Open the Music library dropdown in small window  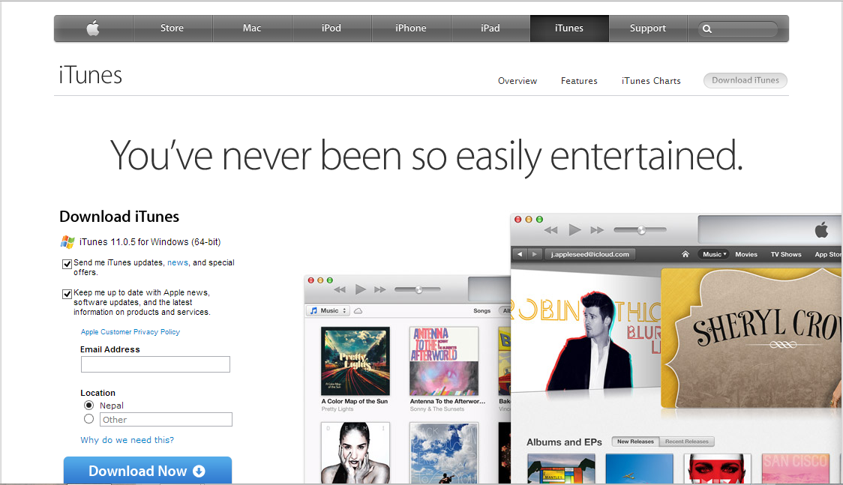(x=328, y=311)
